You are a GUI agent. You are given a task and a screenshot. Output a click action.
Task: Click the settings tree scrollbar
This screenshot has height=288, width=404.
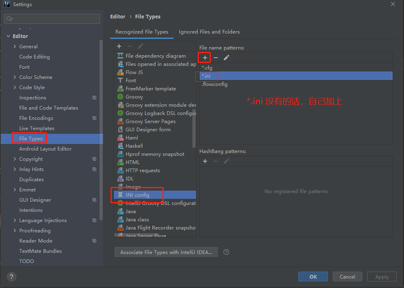[101, 130]
